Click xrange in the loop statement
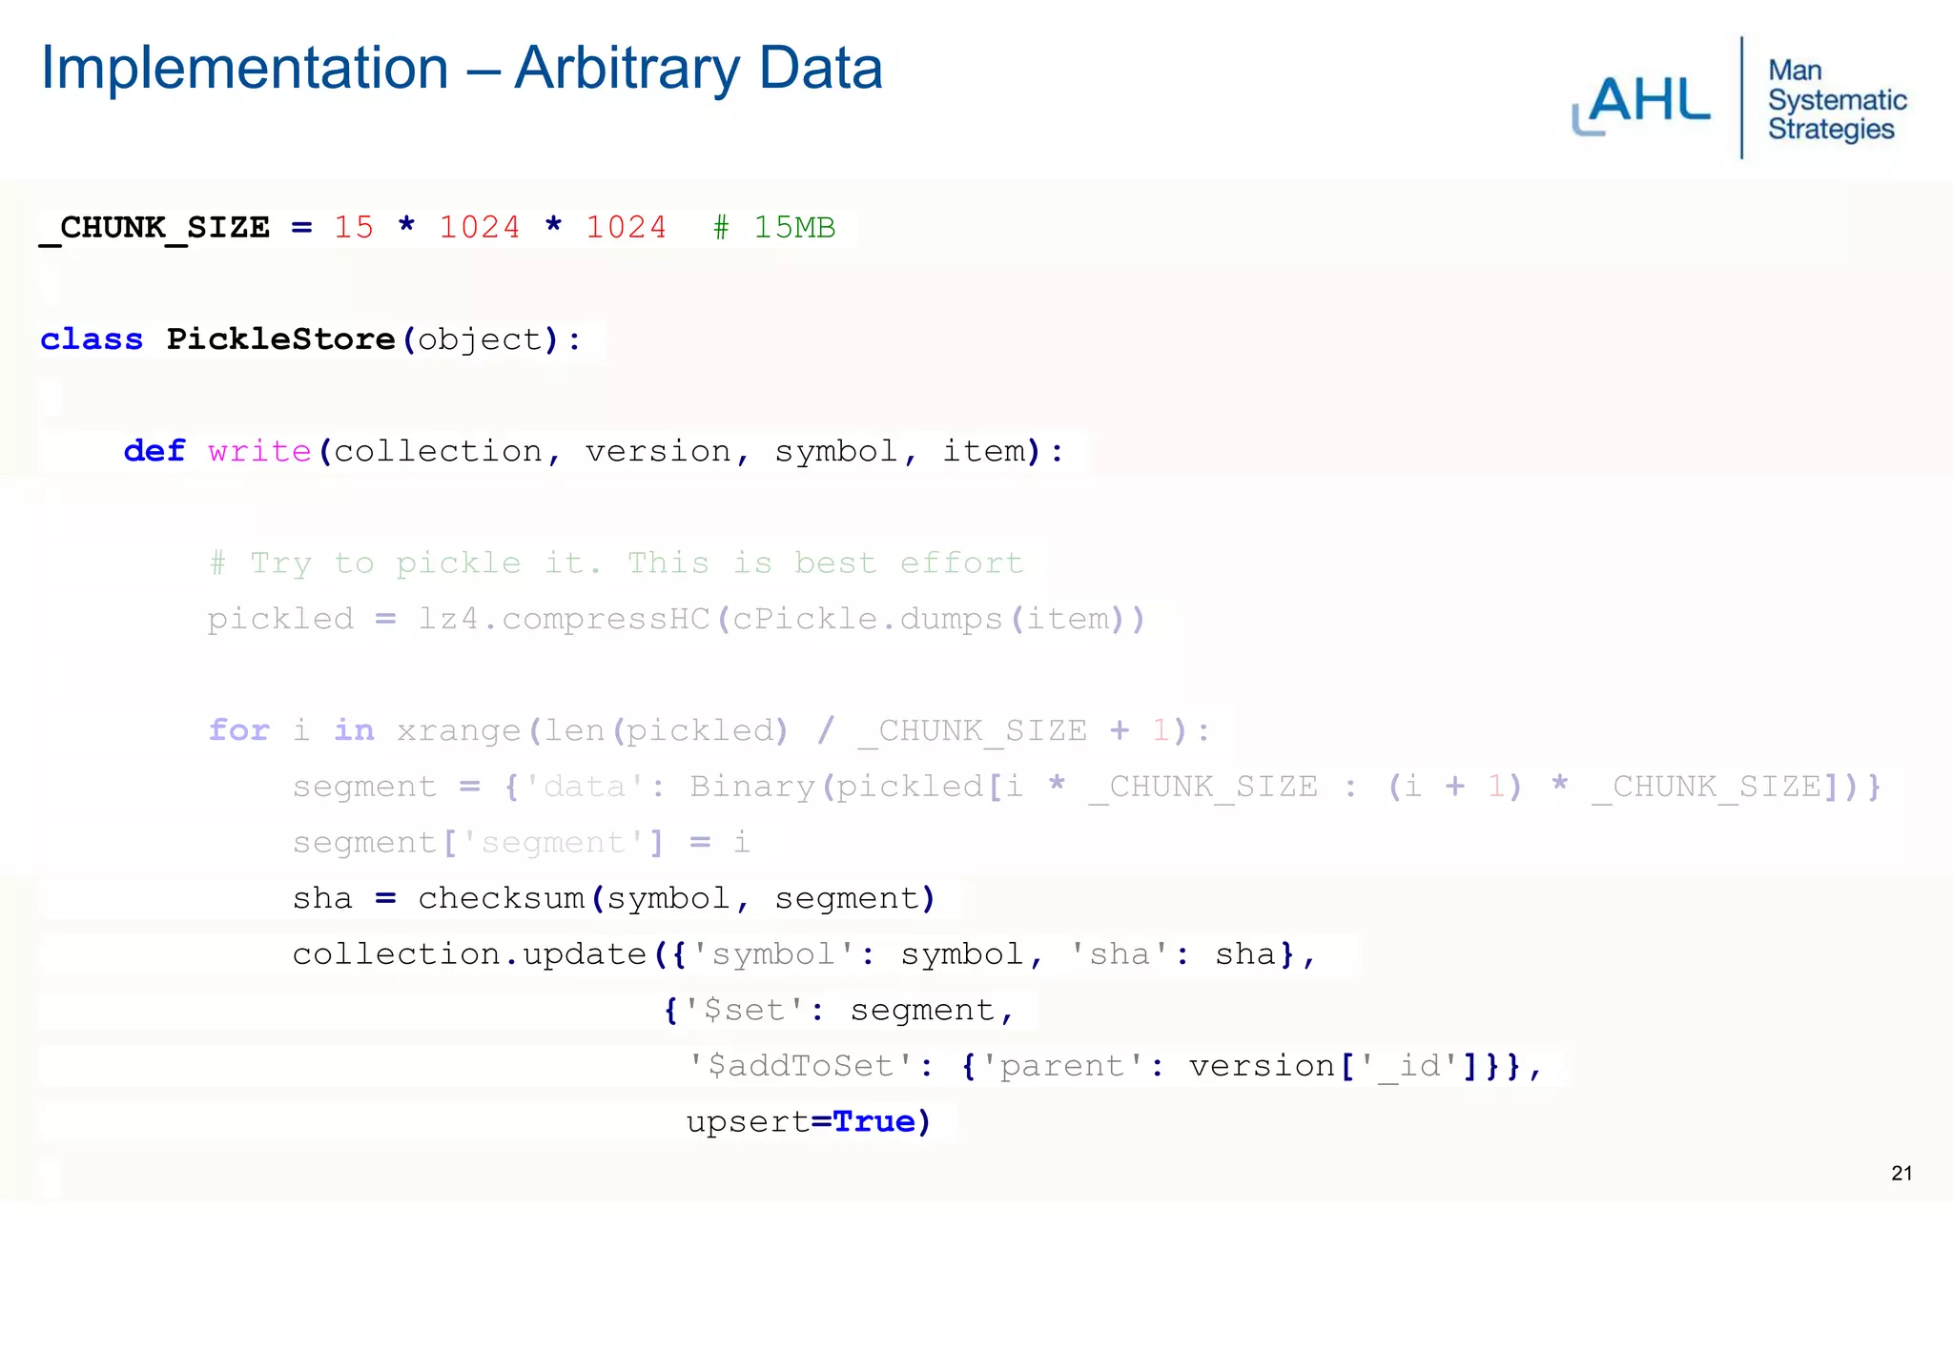The image size is (1953, 1352). click(459, 730)
